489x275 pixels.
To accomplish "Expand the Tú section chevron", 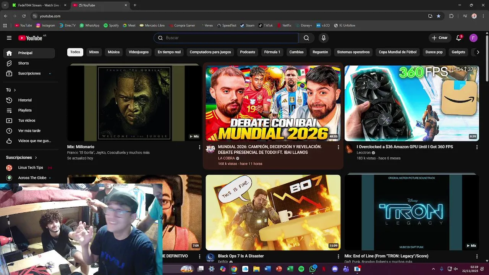I will coord(15,90).
